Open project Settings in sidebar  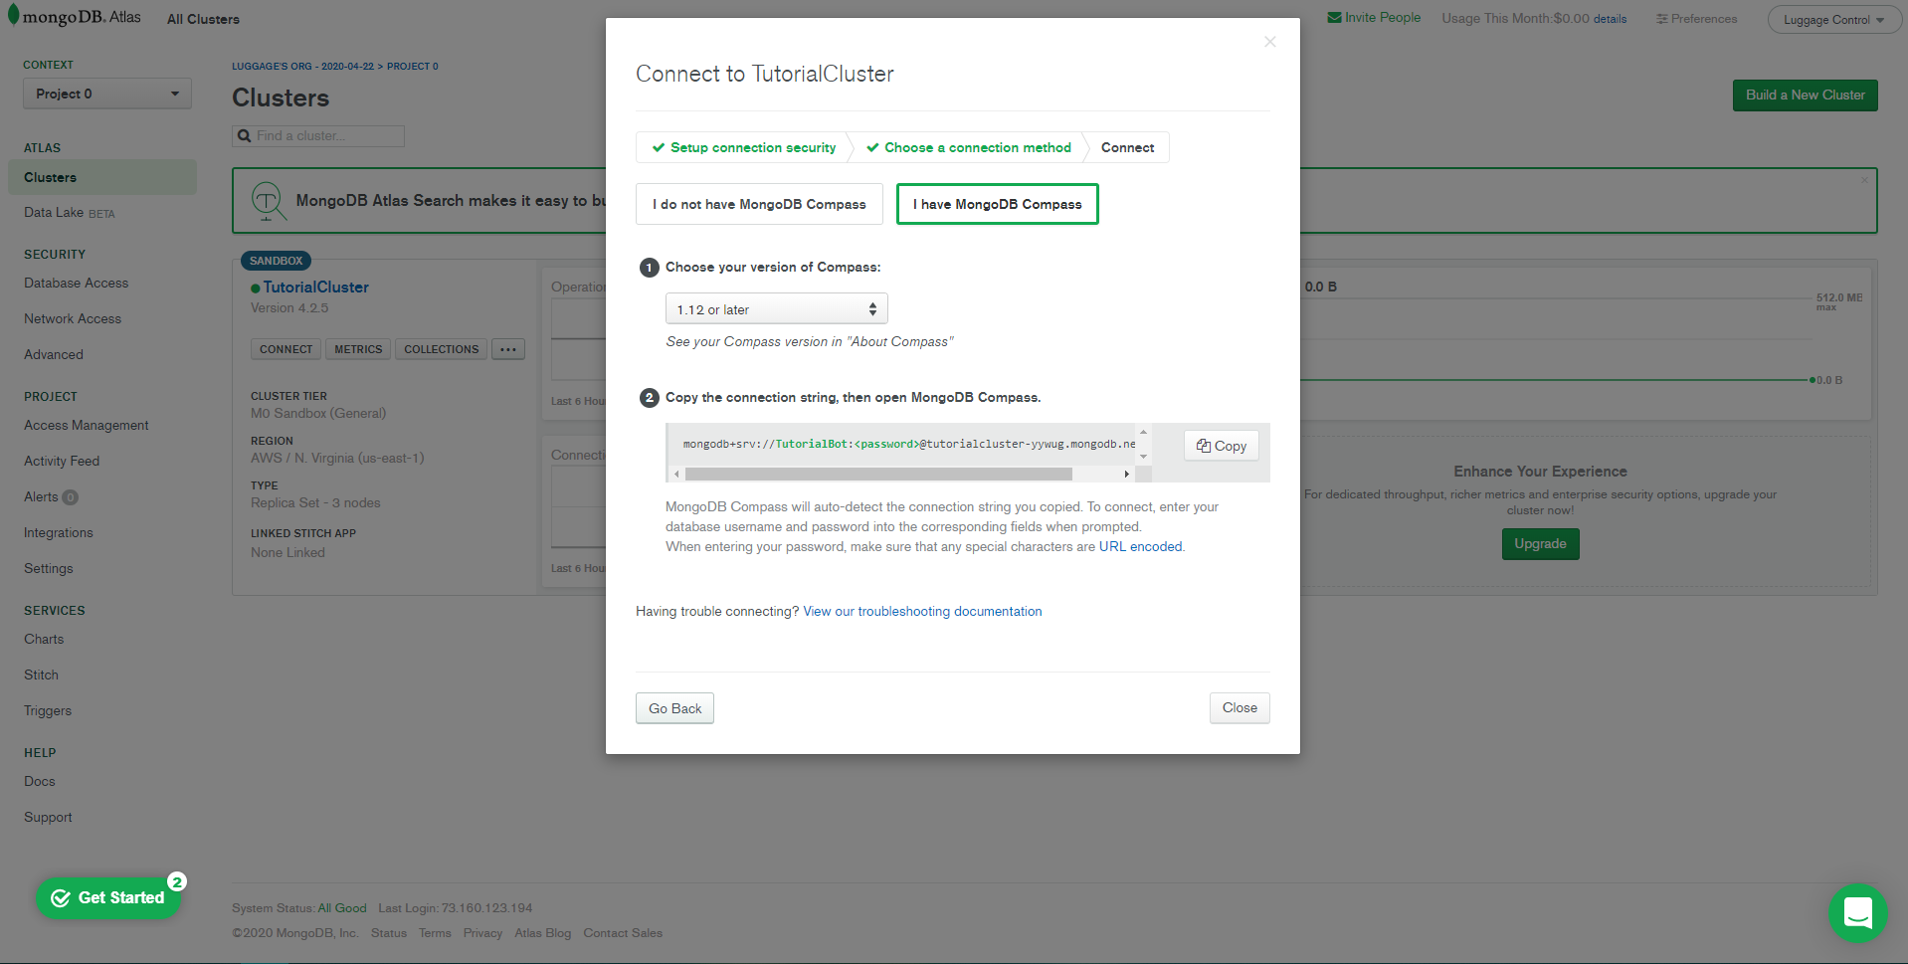click(49, 569)
